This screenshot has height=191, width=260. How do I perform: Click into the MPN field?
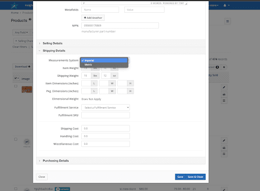(120, 25)
